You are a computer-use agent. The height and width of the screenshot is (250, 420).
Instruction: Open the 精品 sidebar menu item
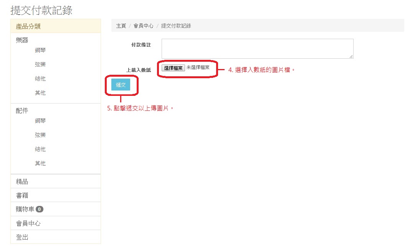pyautogui.click(x=22, y=181)
